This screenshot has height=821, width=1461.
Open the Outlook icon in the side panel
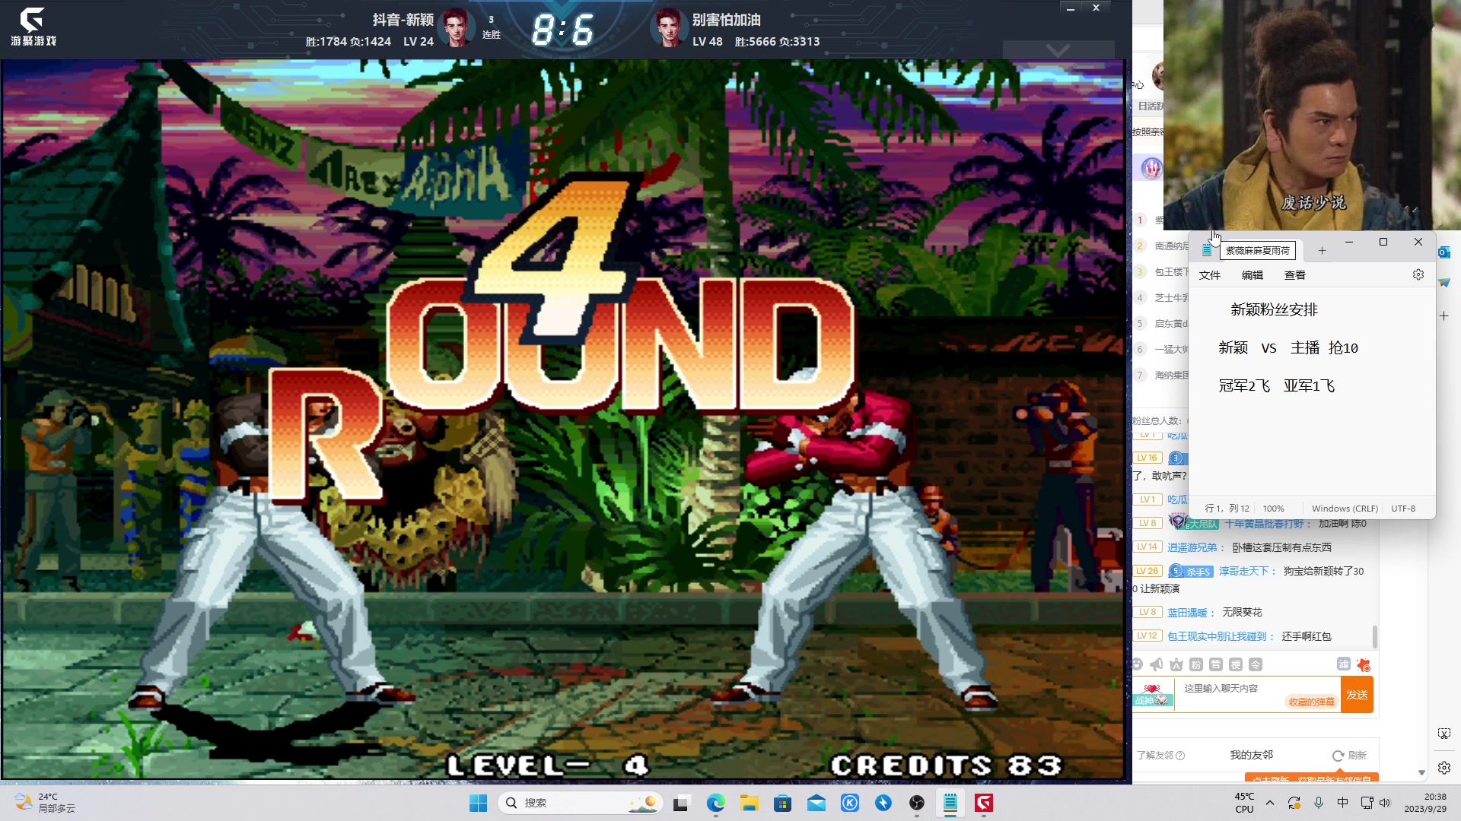1444,252
